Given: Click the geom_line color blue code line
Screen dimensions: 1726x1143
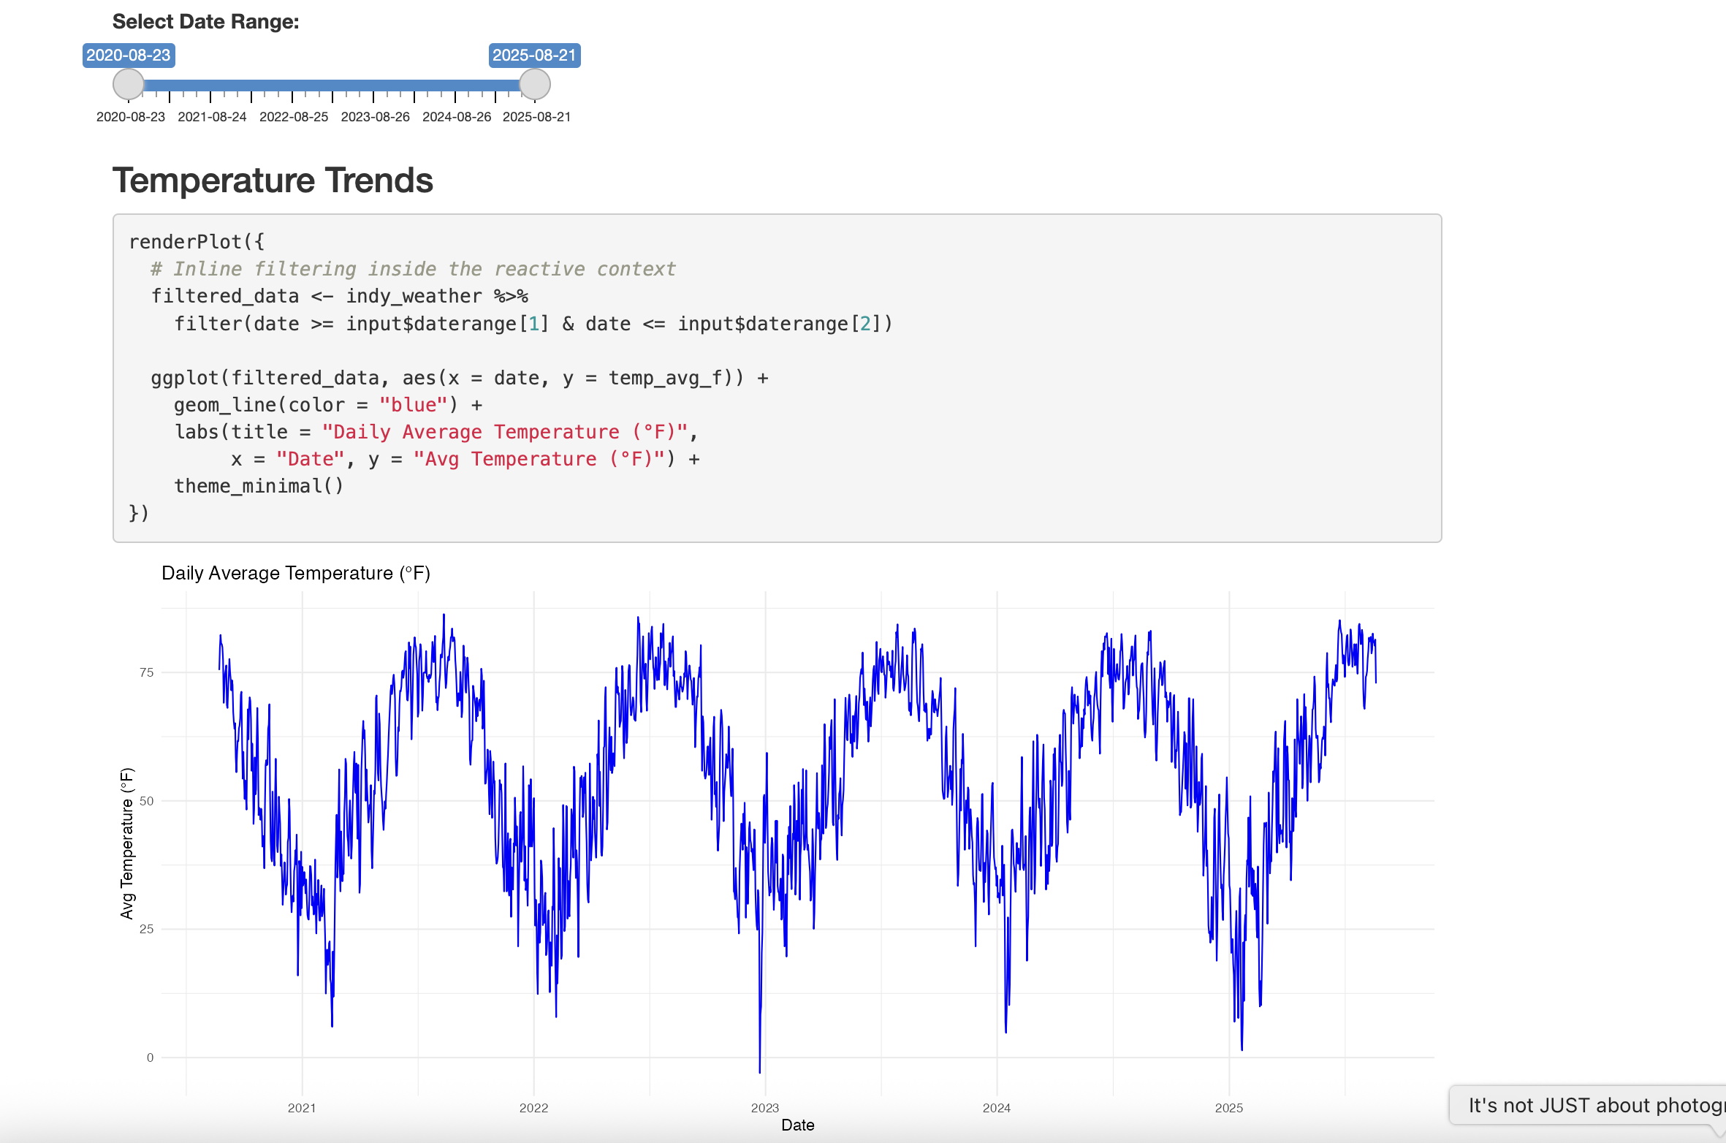Looking at the screenshot, I should click(327, 405).
